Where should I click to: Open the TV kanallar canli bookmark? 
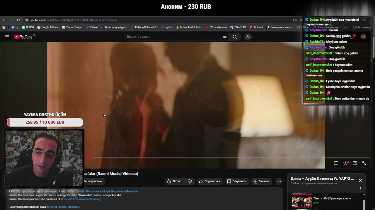[x=217, y=27]
